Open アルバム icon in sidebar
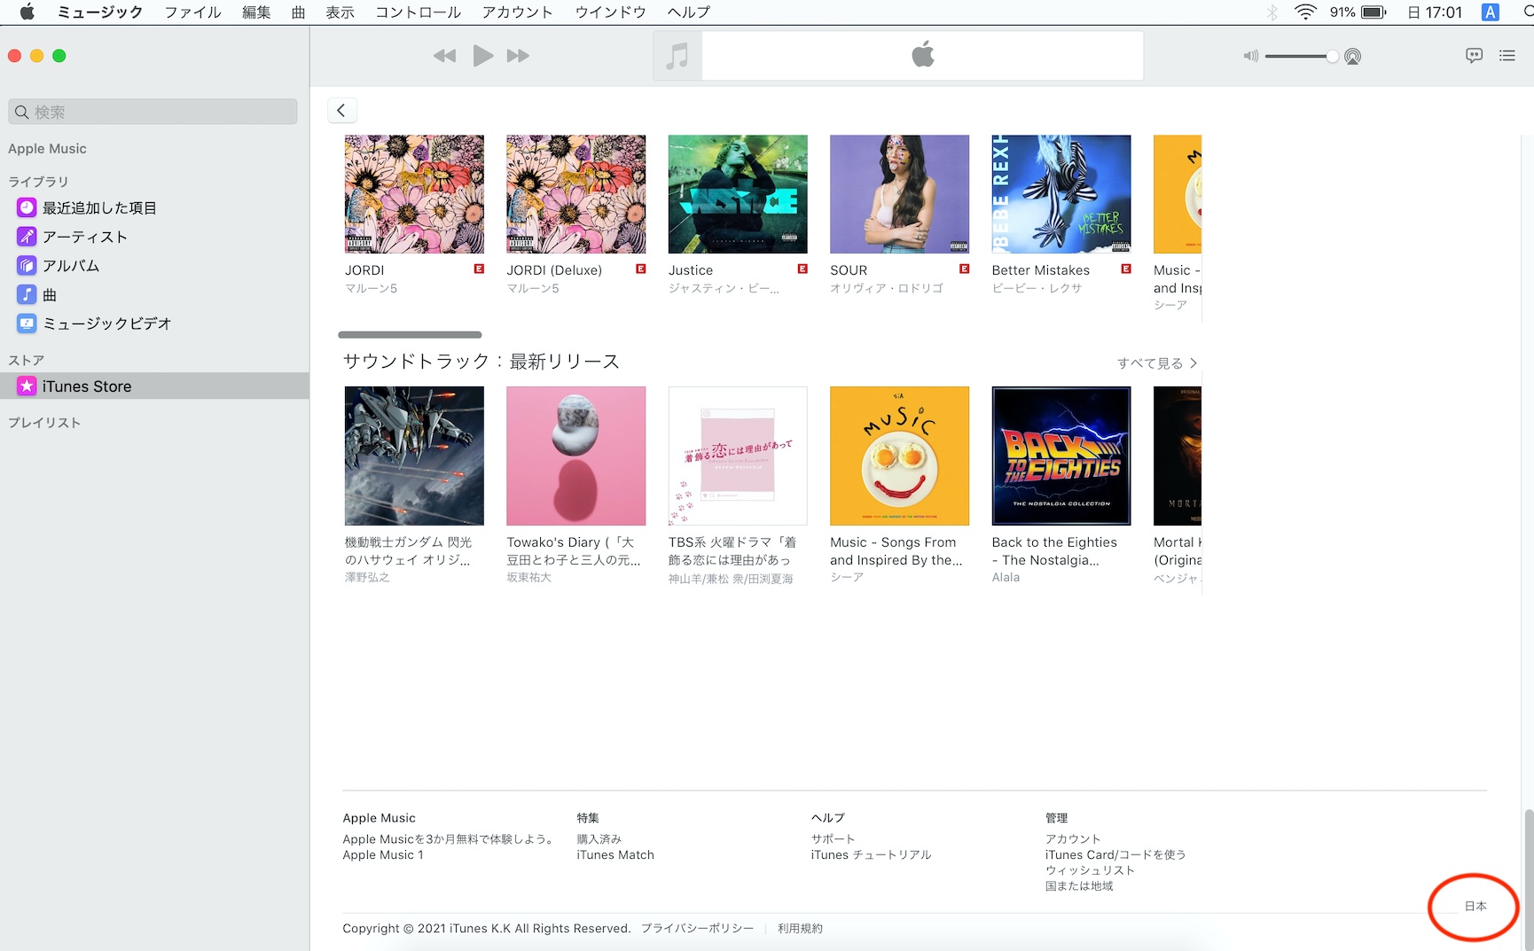The width and height of the screenshot is (1534, 951). (27, 265)
